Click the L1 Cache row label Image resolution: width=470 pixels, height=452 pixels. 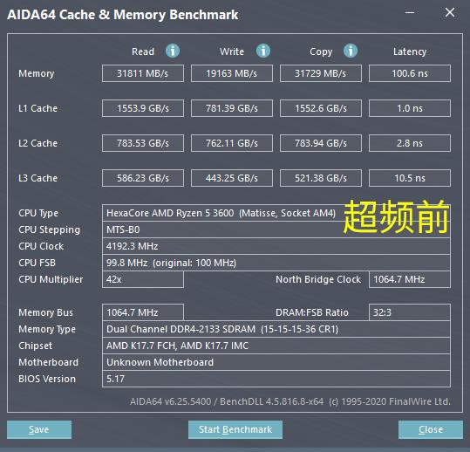point(37,108)
